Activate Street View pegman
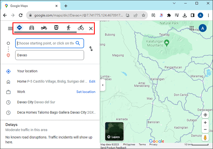Screen dimensions: 213x149 [205, 138]
